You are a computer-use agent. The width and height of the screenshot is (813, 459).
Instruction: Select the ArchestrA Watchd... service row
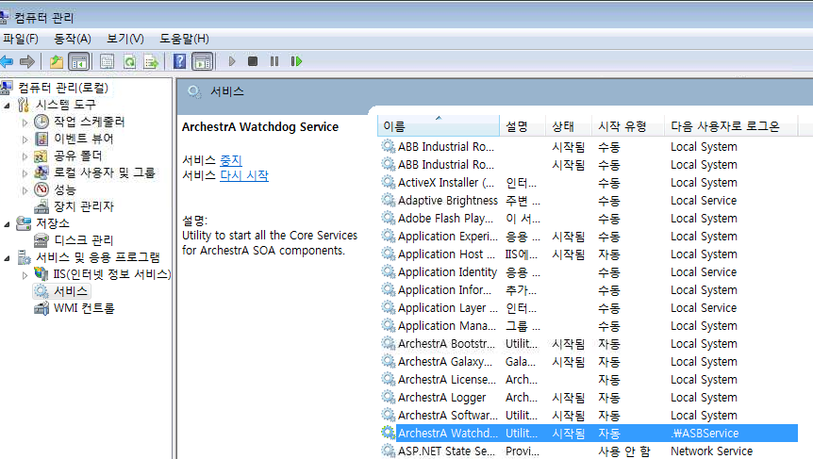pyautogui.click(x=589, y=434)
